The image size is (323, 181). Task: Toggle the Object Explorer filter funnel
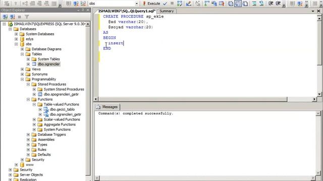coord(27,17)
